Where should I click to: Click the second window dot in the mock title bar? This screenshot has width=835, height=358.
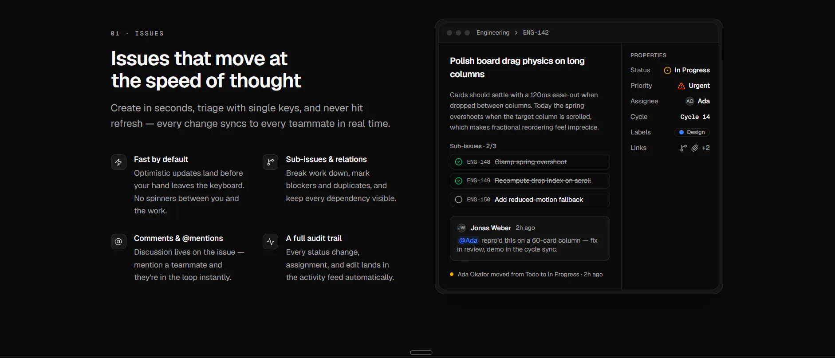[x=458, y=33]
